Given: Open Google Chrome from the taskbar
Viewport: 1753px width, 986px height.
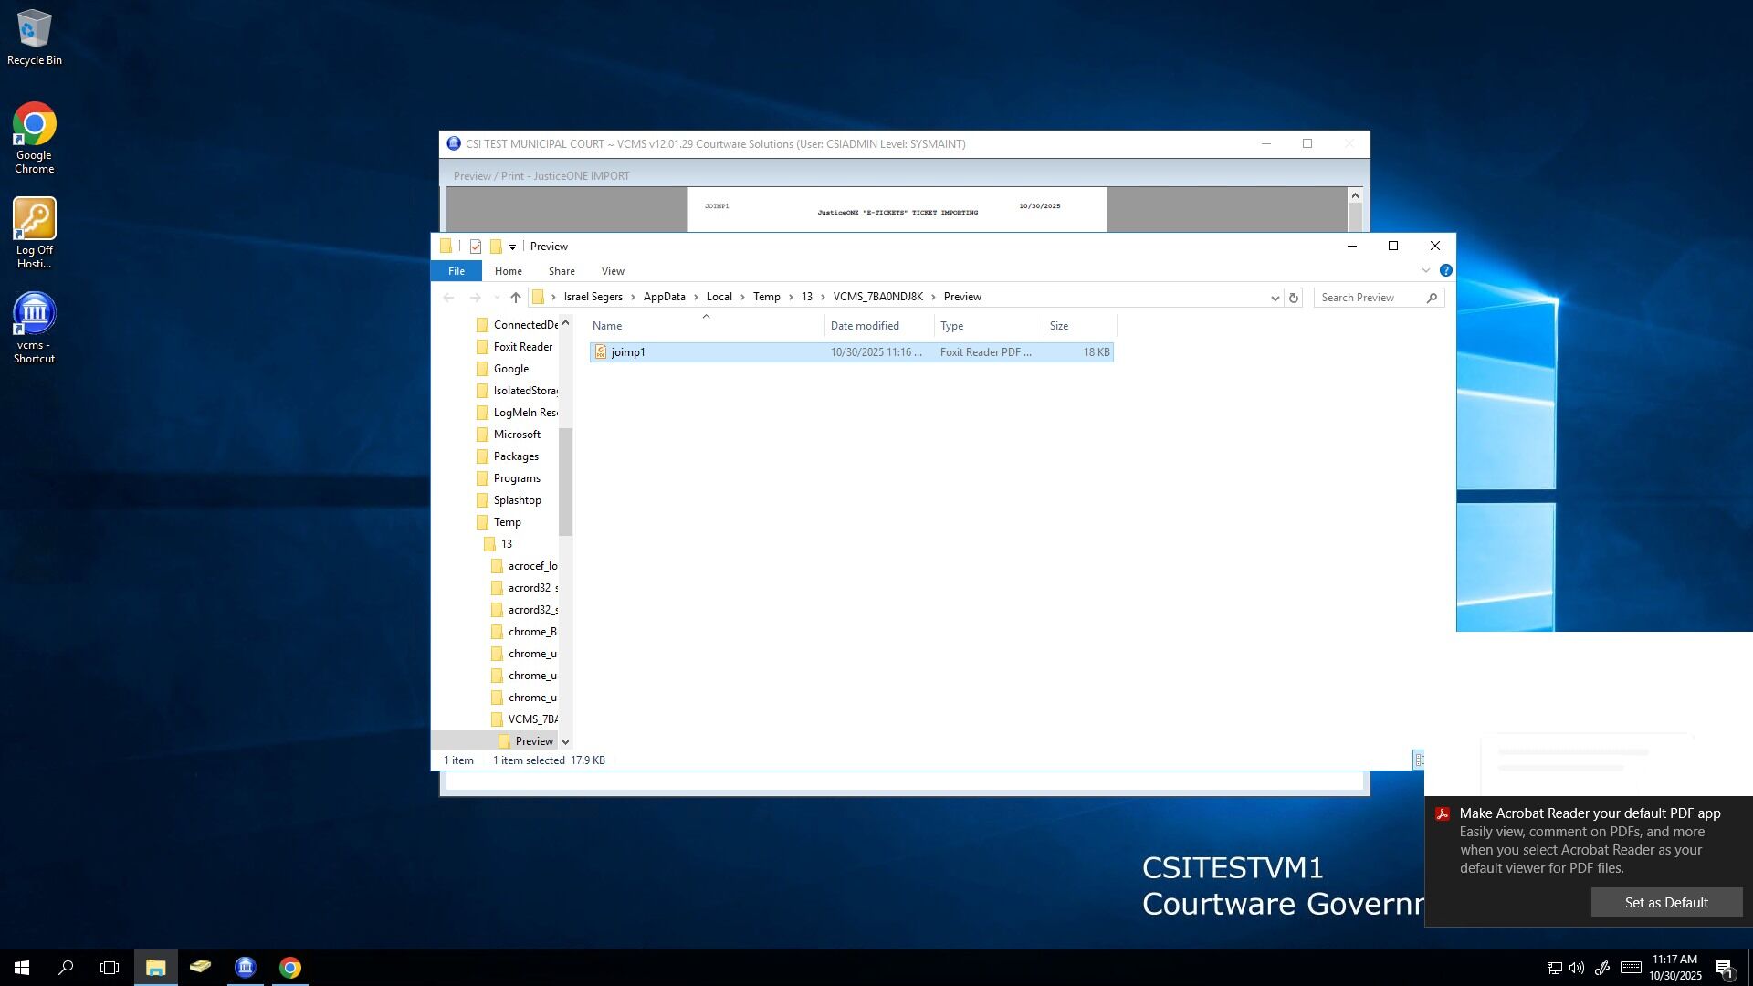Looking at the screenshot, I should tap(290, 968).
